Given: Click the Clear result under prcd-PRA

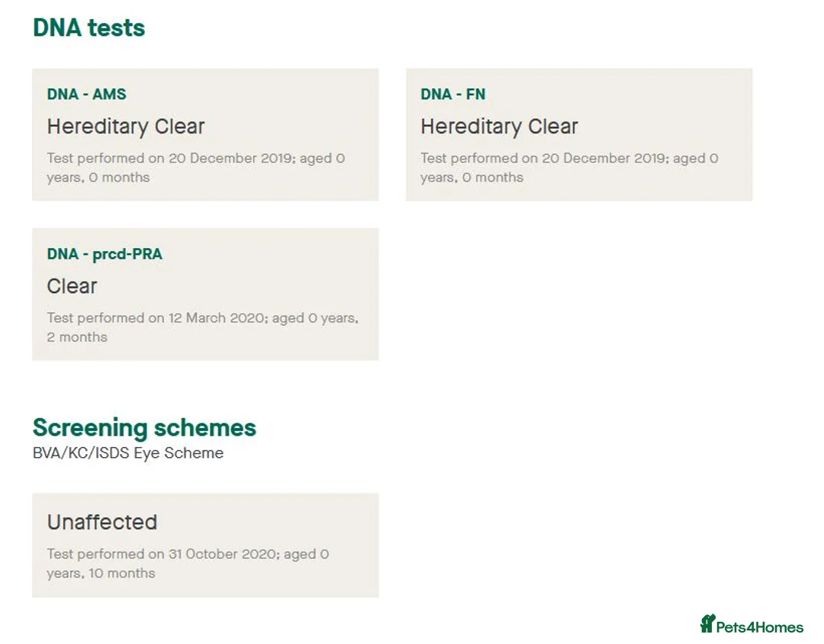Looking at the screenshot, I should click(72, 286).
